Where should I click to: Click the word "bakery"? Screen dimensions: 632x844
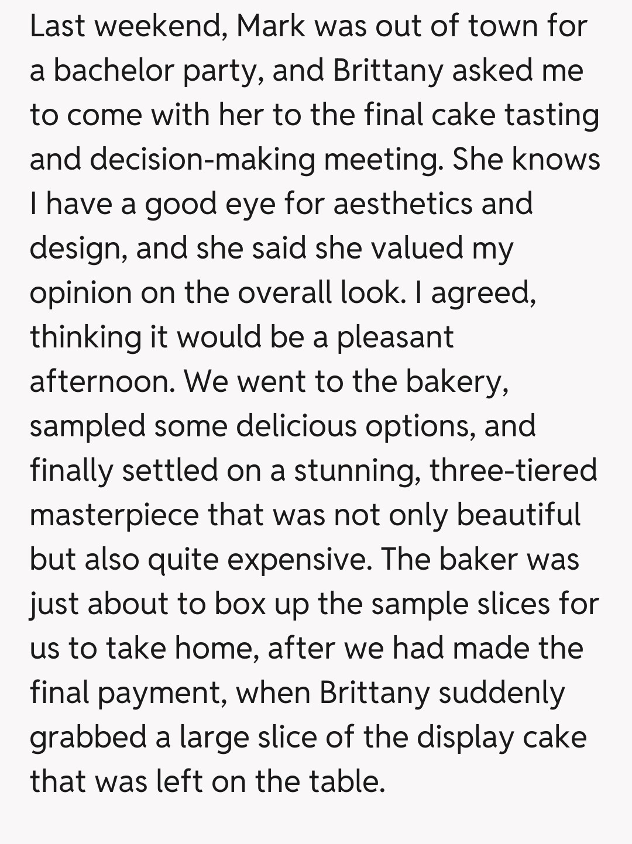pos(456,381)
